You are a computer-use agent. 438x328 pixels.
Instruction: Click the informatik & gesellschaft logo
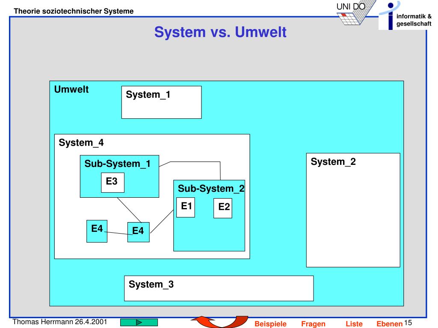[406, 15]
